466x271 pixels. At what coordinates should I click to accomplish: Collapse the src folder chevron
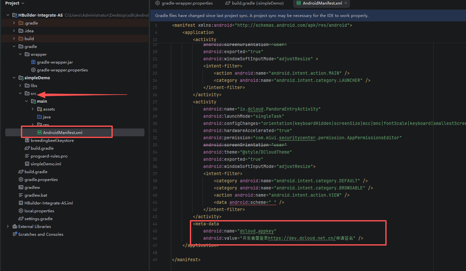tap(20, 94)
